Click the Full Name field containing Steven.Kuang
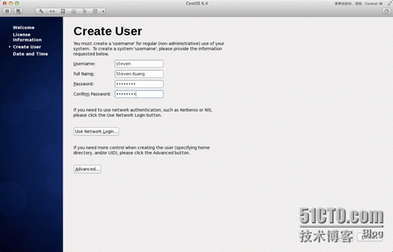 139,74
